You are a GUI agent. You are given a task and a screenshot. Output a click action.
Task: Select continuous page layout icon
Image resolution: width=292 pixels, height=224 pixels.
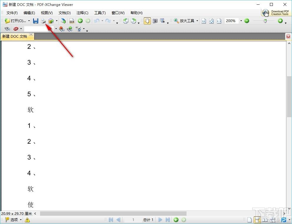tap(257, 220)
